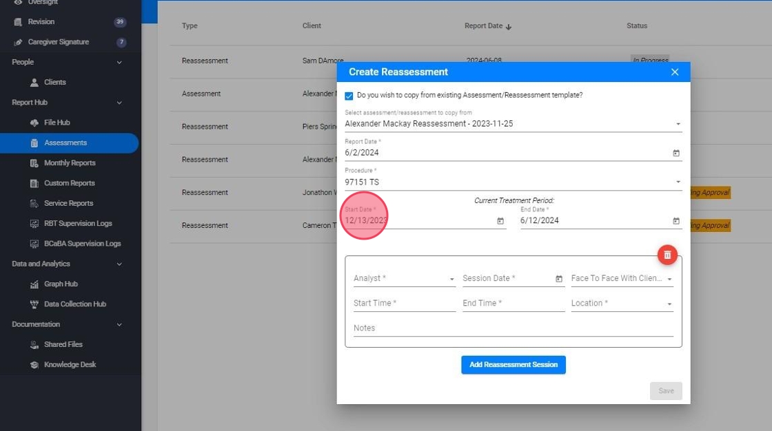This screenshot has width=772, height=431.
Task: Click the File Hub sidebar icon
Action: tap(34, 123)
